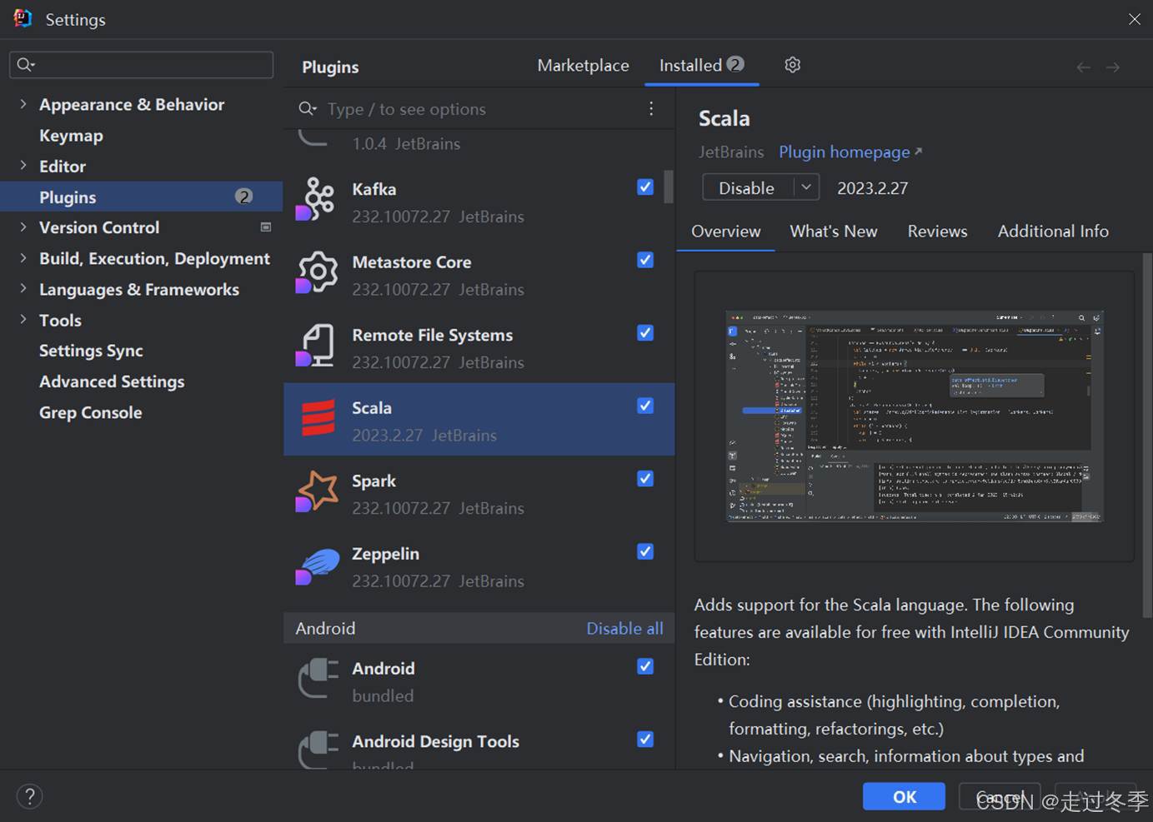This screenshot has width=1153, height=822.
Task: Click the Android plugin plug icon
Action: [318, 678]
